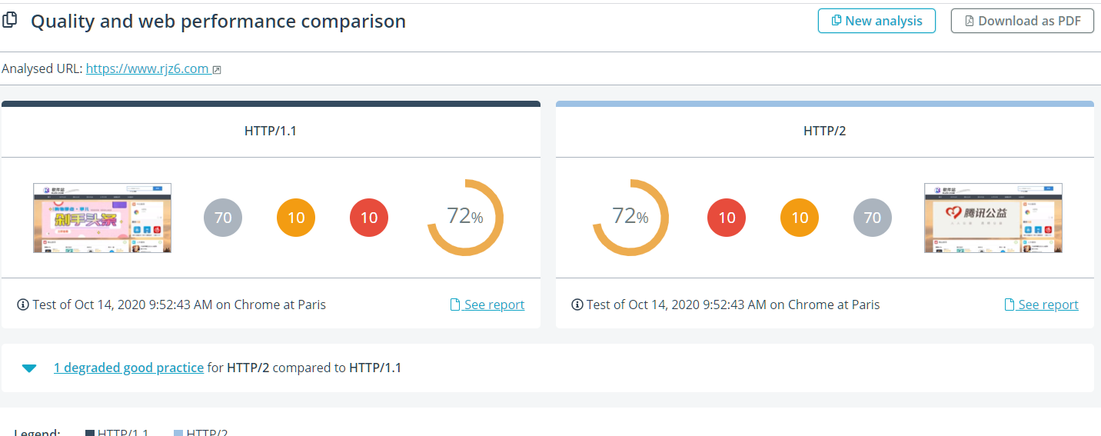Click the HTTP/1.1 website screenshot thumbnail

102,218
